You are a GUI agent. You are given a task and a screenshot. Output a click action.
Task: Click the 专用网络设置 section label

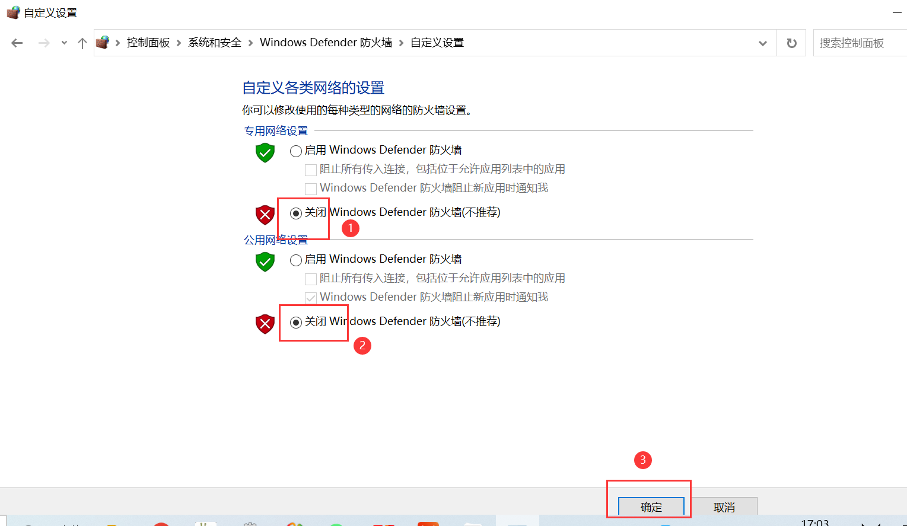pyautogui.click(x=276, y=130)
